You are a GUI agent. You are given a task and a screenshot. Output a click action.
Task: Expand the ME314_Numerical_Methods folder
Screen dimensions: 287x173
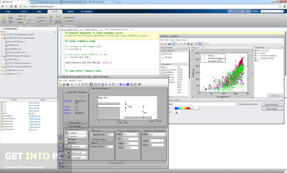(x=2, y=67)
